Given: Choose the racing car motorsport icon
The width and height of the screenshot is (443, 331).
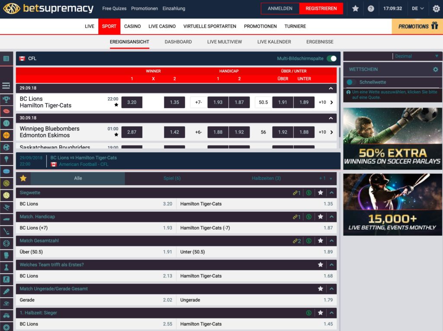Looking at the screenshot, I should pyautogui.click(x=6, y=219).
